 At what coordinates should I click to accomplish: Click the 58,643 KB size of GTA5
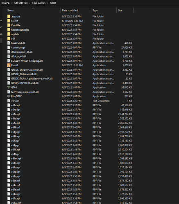(127, 87)
